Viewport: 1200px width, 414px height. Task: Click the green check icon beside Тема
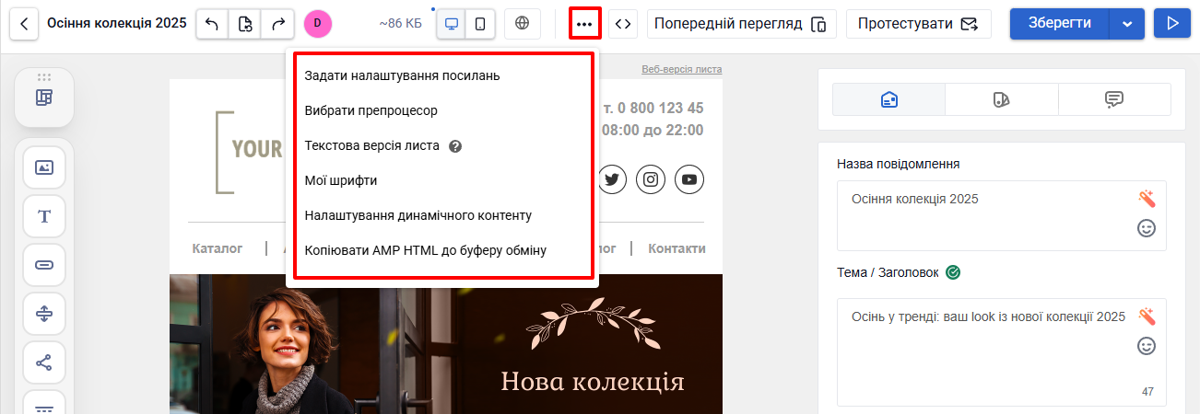[x=954, y=272]
